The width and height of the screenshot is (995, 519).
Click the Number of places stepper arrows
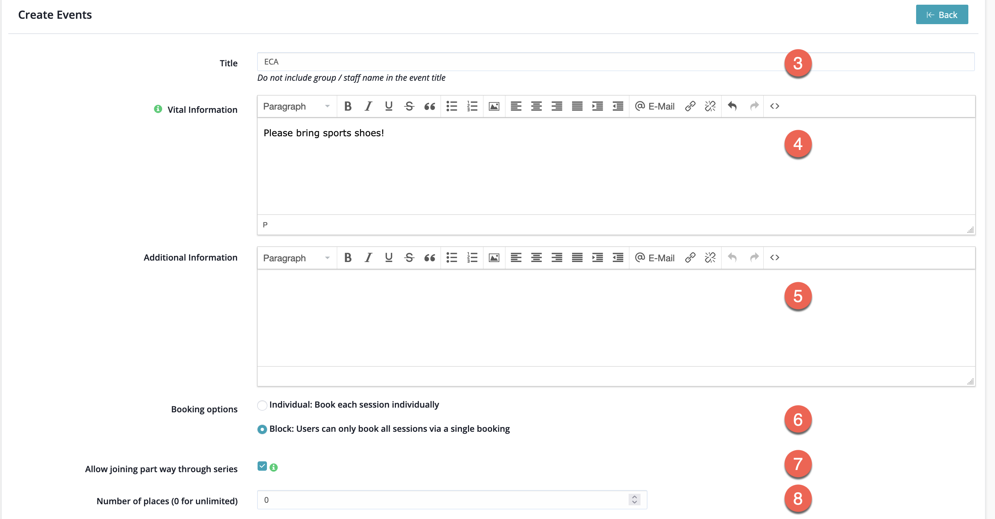tap(634, 500)
